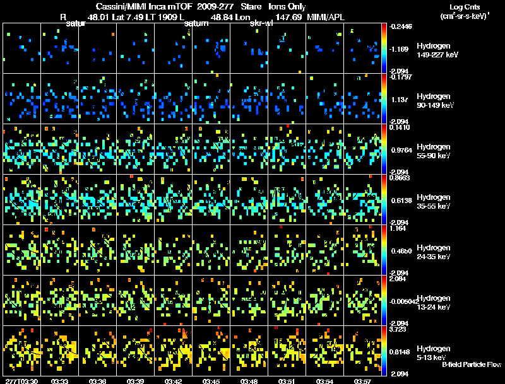This screenshot has height=384, width=505.
Task: Click the 'MIMI/APL' header text
Action: click(325, 18)
